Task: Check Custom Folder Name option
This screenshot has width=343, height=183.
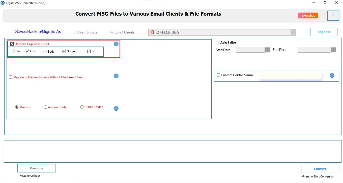Action: tap(218, 75)
